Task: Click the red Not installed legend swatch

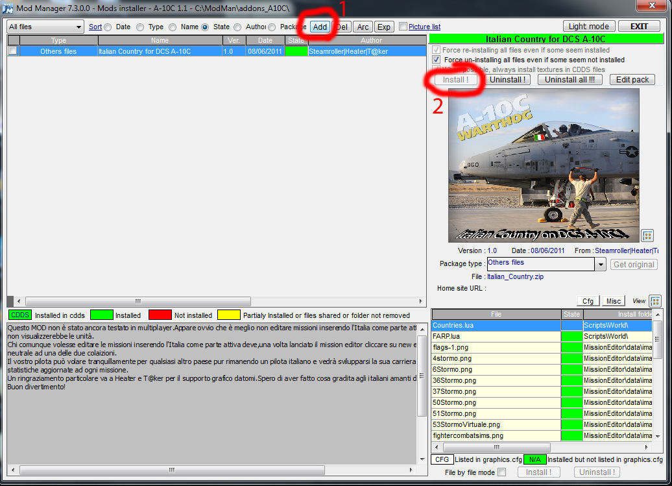Action: (x=160, y=315)
